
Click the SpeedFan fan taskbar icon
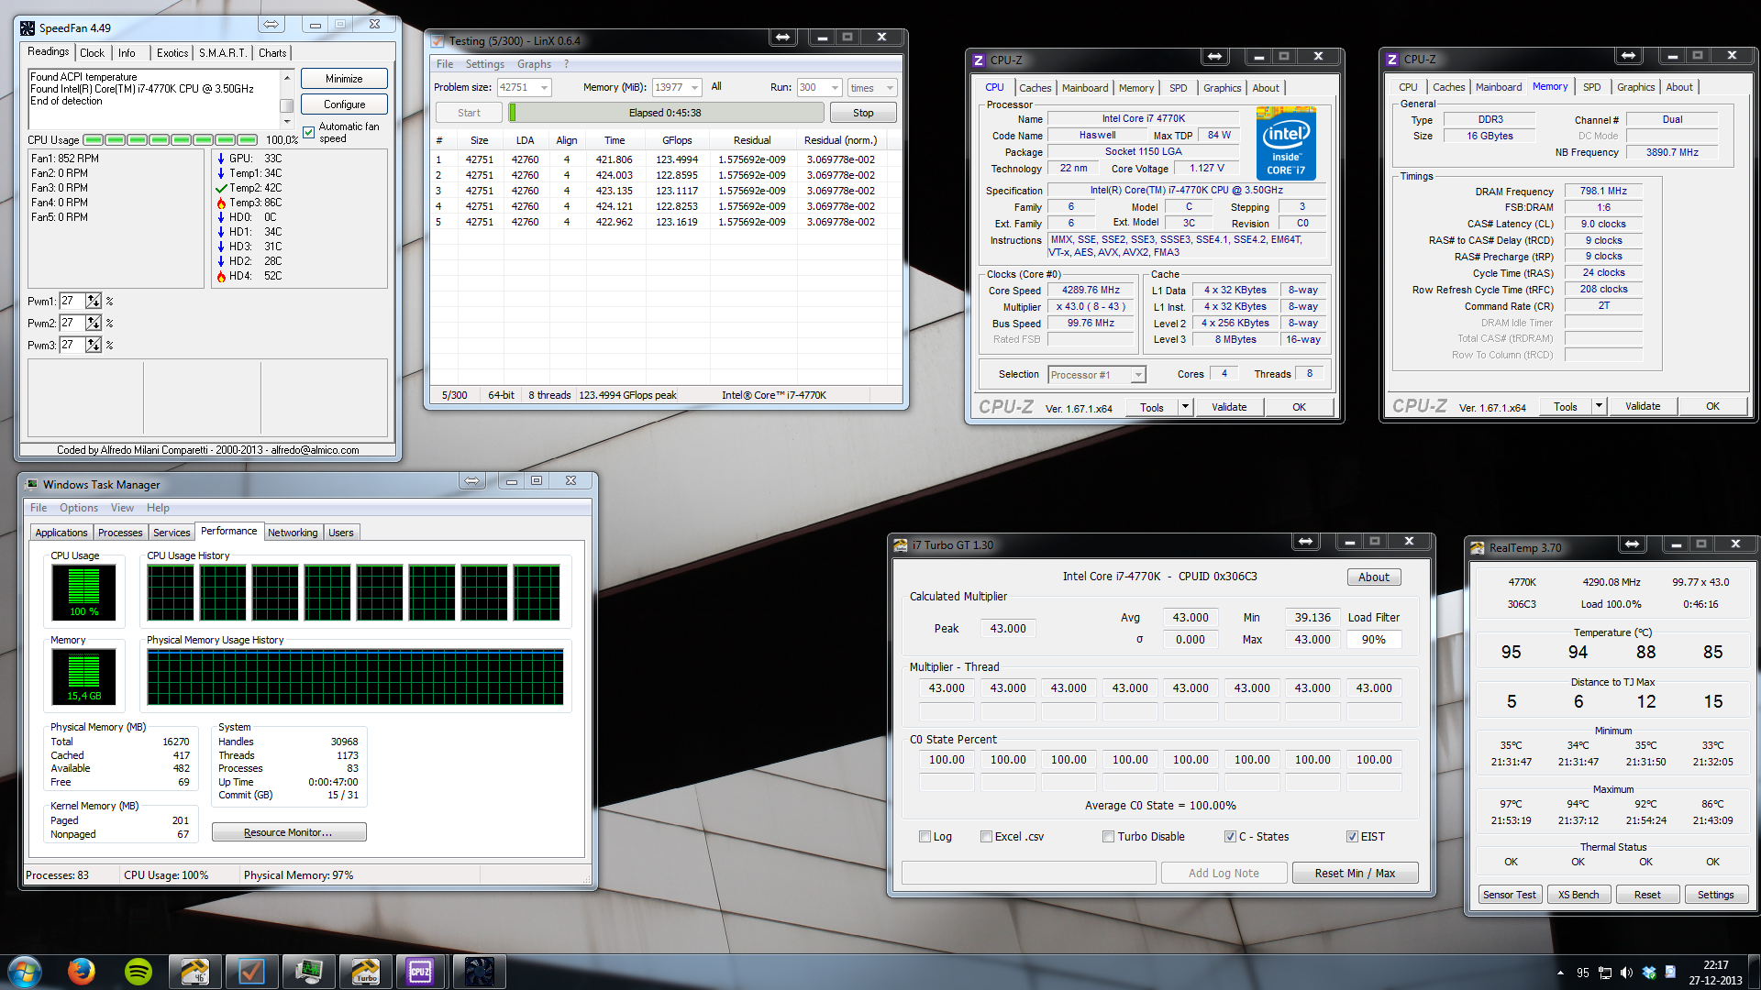click(x=479, y=971)
